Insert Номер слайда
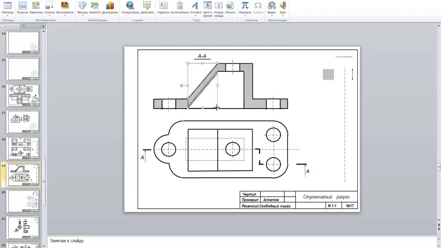Image resolution: width=441 pixels, height=248 pixels. (218, 9)
